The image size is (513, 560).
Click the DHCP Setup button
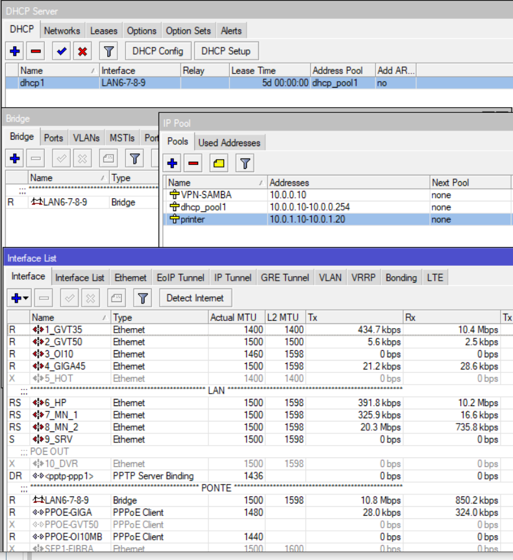click(225, 51)
